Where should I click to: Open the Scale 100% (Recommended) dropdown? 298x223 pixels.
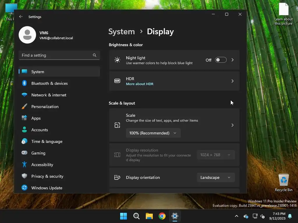[x=153, y=133]
